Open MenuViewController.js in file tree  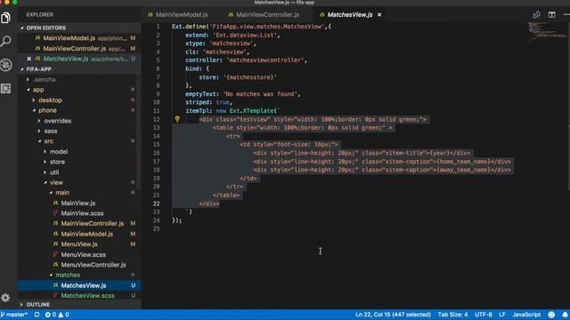pos(93,265)
